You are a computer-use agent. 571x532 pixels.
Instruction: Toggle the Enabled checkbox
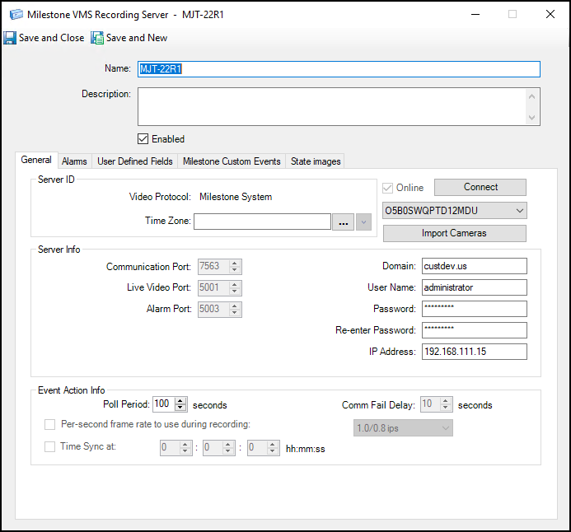pos(143,138)
